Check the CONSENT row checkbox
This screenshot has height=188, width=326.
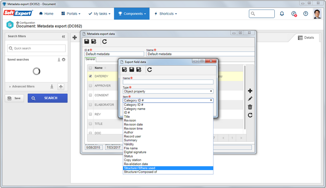90,95
